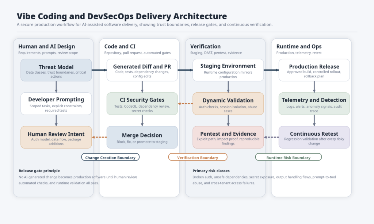Select the Dynamic Validation node
The height and width of the screenshot is (224, 374).
pos(228,104)
